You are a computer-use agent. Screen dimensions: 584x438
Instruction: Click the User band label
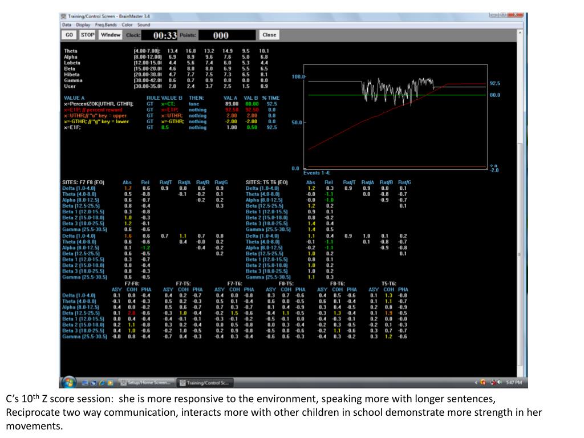70,87
